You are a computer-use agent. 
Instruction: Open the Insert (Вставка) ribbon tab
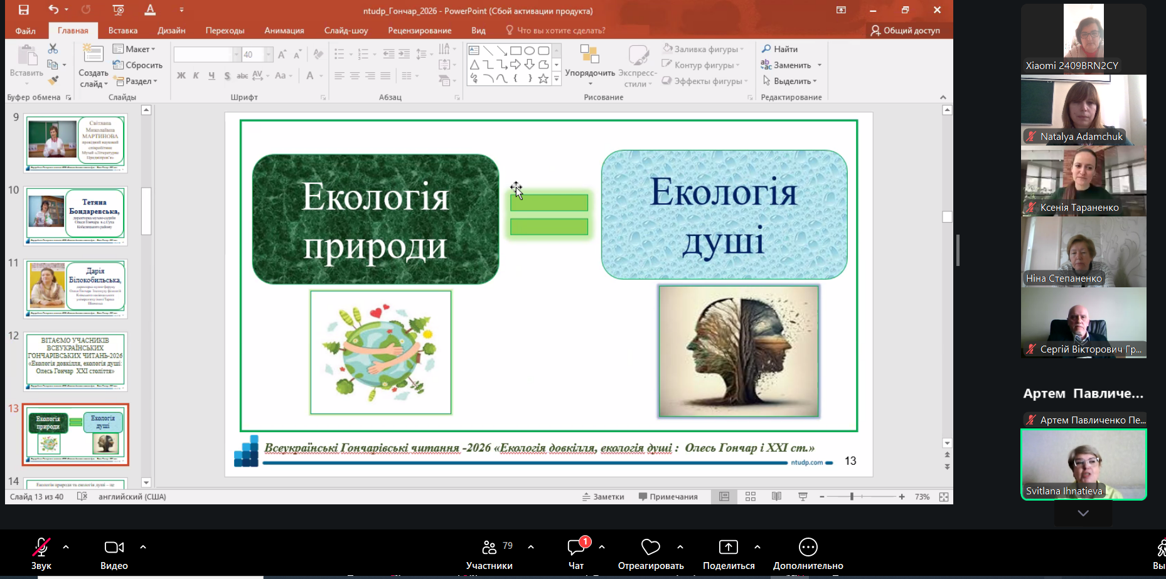click(x=123, y=30)
